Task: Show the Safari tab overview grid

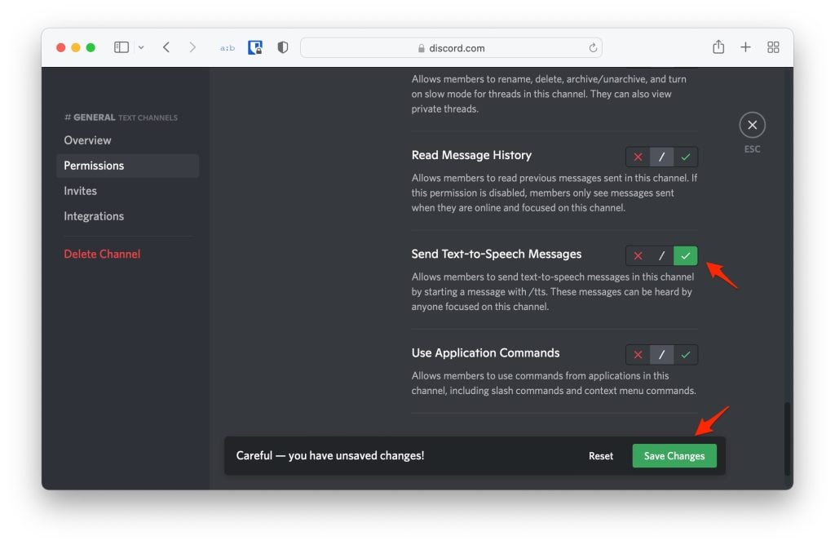Action: point(773,47)
